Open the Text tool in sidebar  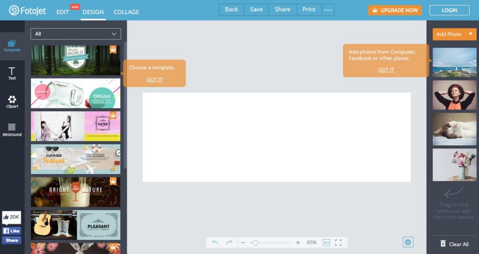tap(12, 73)
